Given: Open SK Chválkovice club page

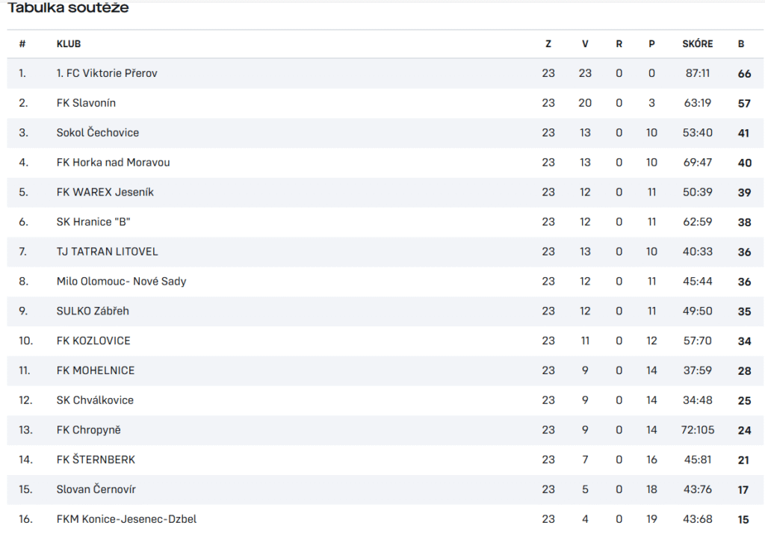Looking at the screenshot, I should 95,400.
